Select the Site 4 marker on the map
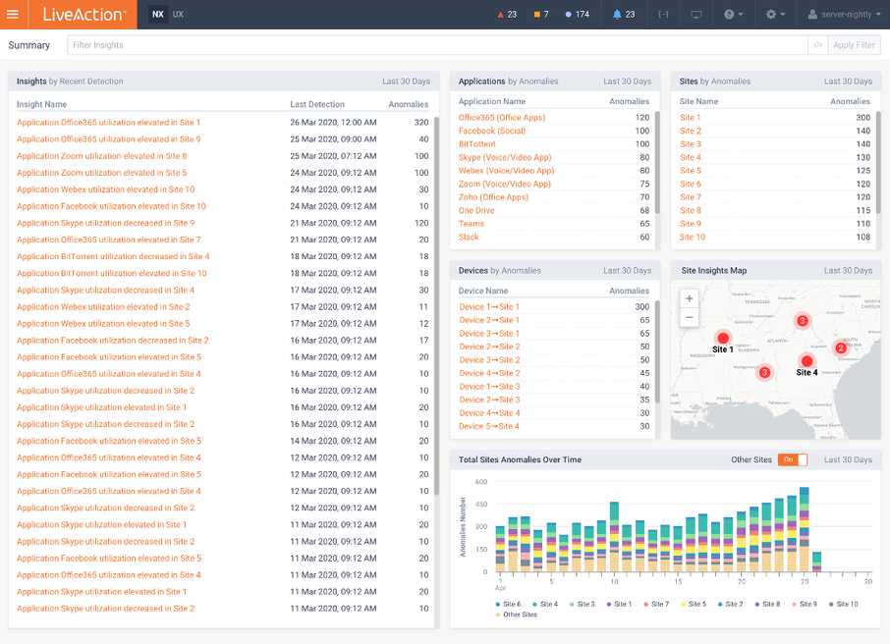 807,361
